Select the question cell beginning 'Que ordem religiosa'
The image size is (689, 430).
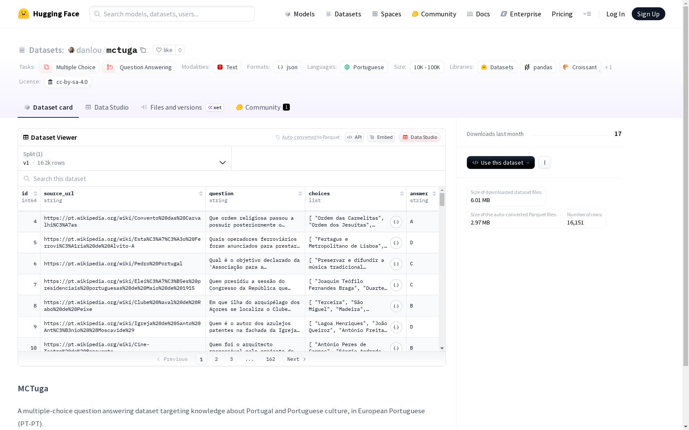click(255, 221)
